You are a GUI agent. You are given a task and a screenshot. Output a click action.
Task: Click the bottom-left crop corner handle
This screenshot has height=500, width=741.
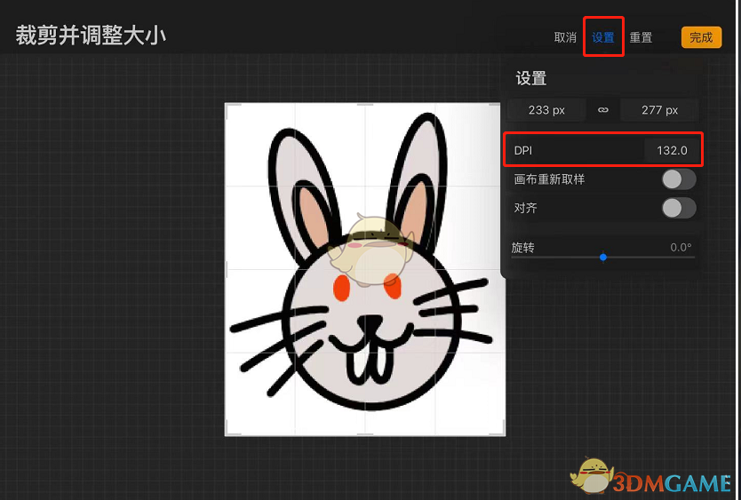point(228,431)
